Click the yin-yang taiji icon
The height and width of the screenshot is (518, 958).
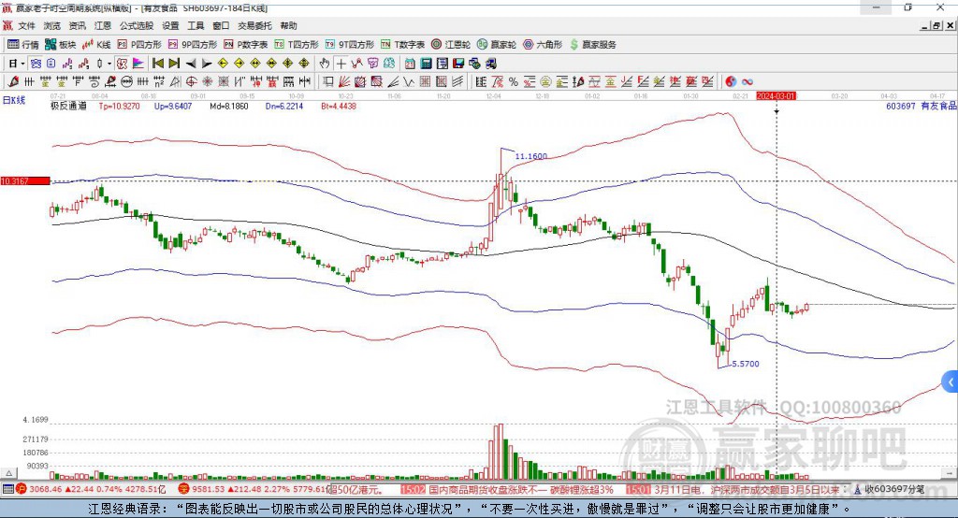click(730, 82)
